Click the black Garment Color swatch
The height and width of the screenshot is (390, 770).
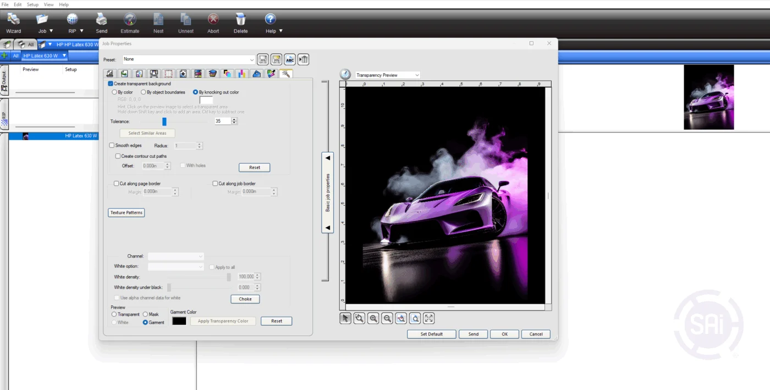(x=179, y=321)
